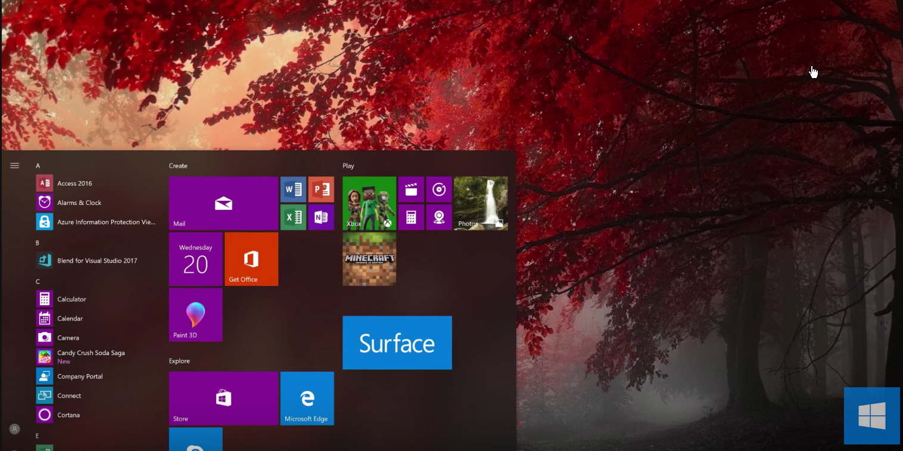
Task: Launch PowerPoint from the Create tiles
Action: tap(321, 189)
